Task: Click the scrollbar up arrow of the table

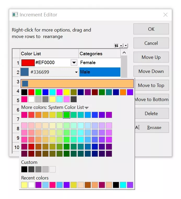Action: [x=124, y=53]
